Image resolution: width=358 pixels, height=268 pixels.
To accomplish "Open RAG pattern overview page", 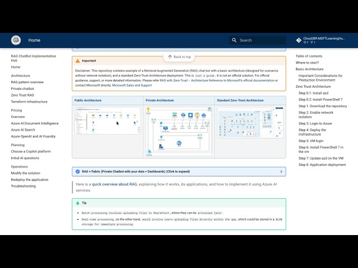I will coord(27,82).
